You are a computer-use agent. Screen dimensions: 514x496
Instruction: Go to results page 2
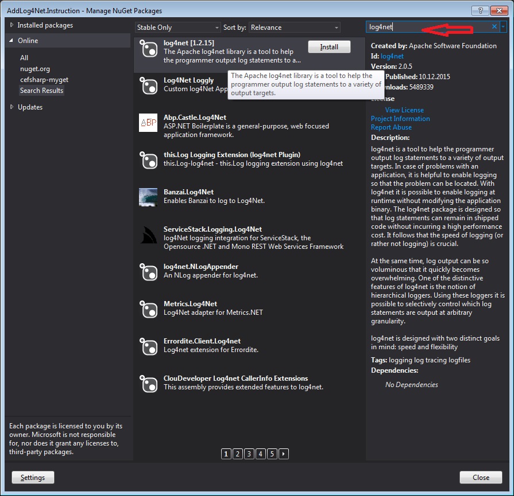pyautogui.click(x=238, y=454)
